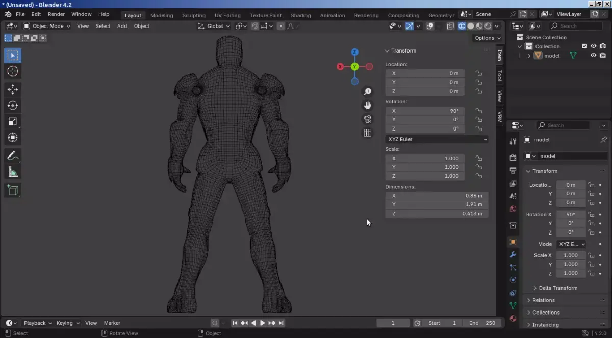Click the End frame 250 field
Screen dimensions: 612x338
pos(482,323)
